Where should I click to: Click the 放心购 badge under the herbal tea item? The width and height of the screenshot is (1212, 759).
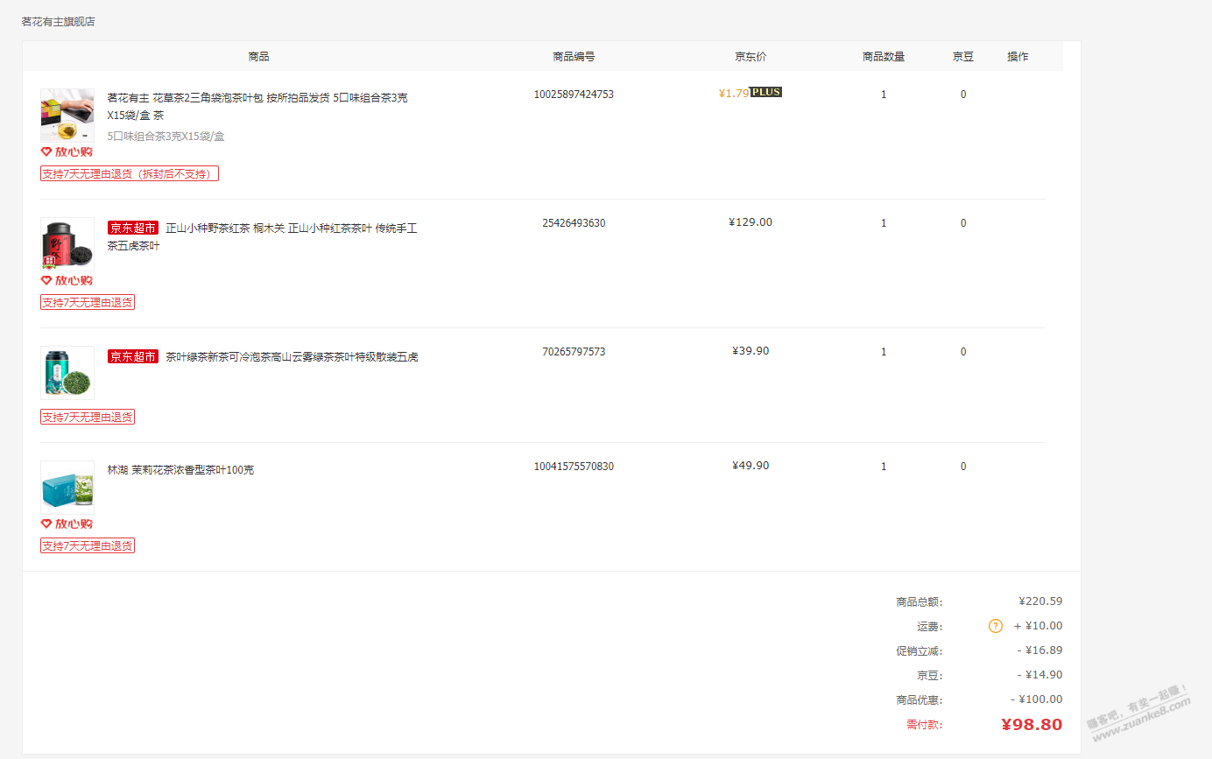(67, 151)
